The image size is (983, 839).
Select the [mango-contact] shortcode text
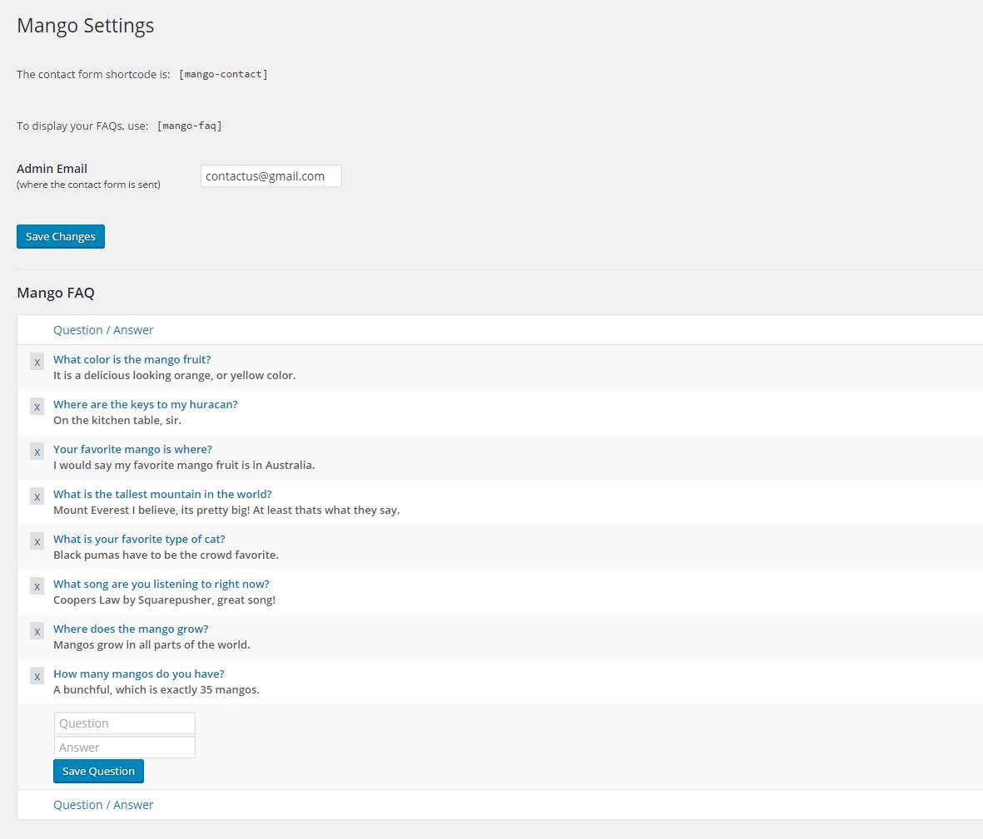coord(223,74)
